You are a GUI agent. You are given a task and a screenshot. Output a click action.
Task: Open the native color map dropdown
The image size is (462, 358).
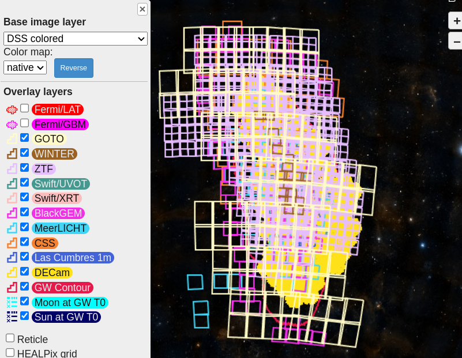click(x=25, y=67)
